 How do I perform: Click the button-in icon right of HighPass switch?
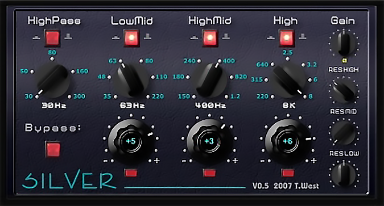coord(68,37)
